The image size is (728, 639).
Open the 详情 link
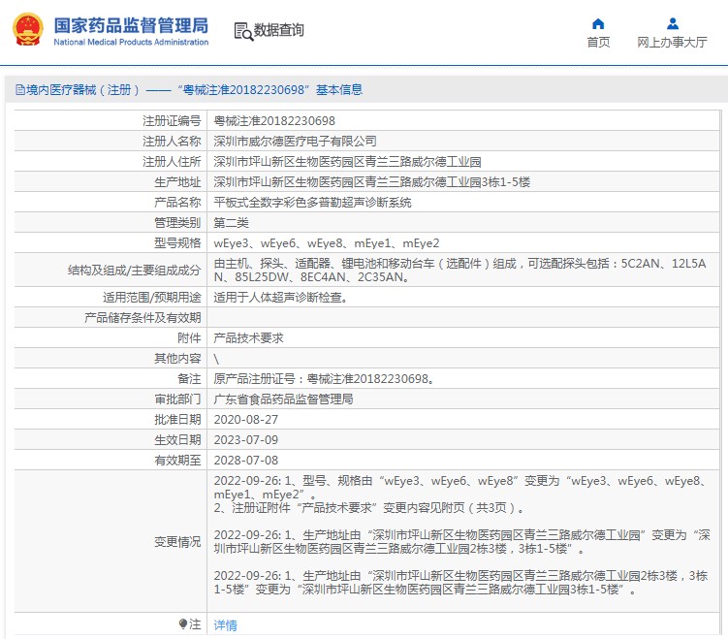tap(225, 625)
